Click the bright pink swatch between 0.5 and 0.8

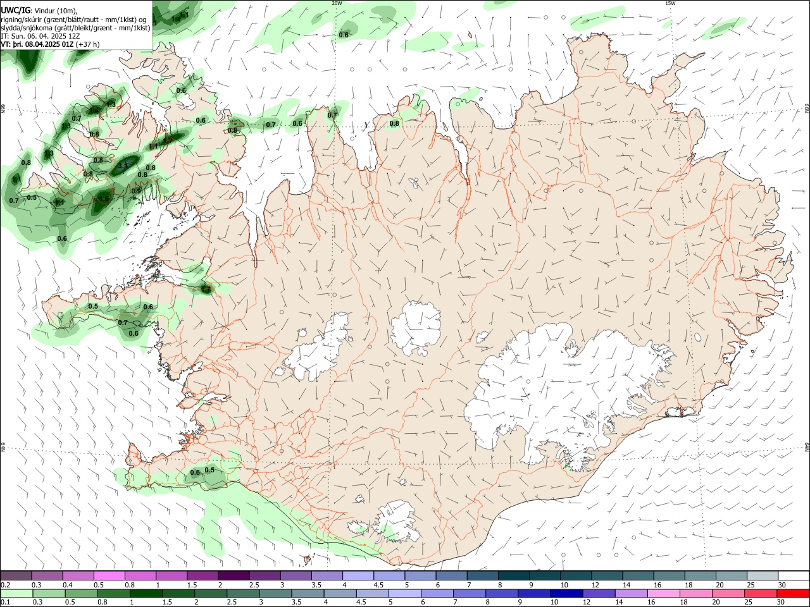pos(109,575)
